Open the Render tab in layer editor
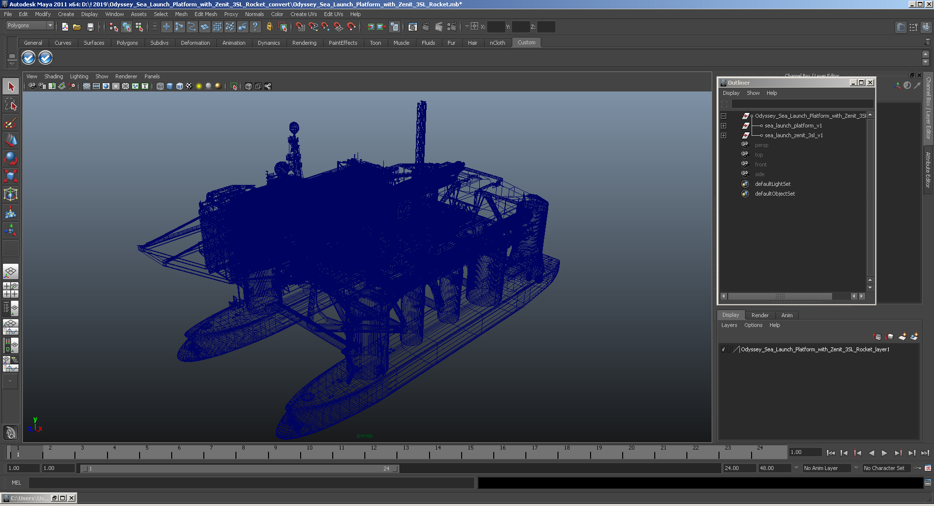Screen dimensions: 934x506 pos(760,315)
